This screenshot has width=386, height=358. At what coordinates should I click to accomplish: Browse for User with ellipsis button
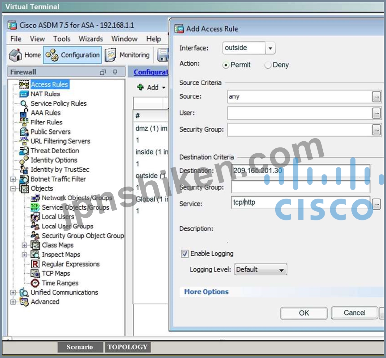point(376,113)
